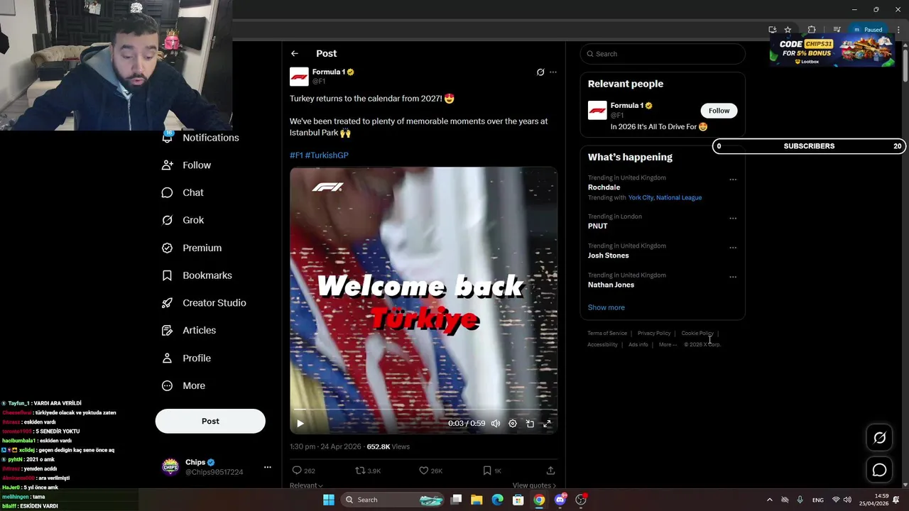This screenshot has width=909, height=511.
Task: Mute the video with the speaker icon
Action: click(x=496, y=424)
